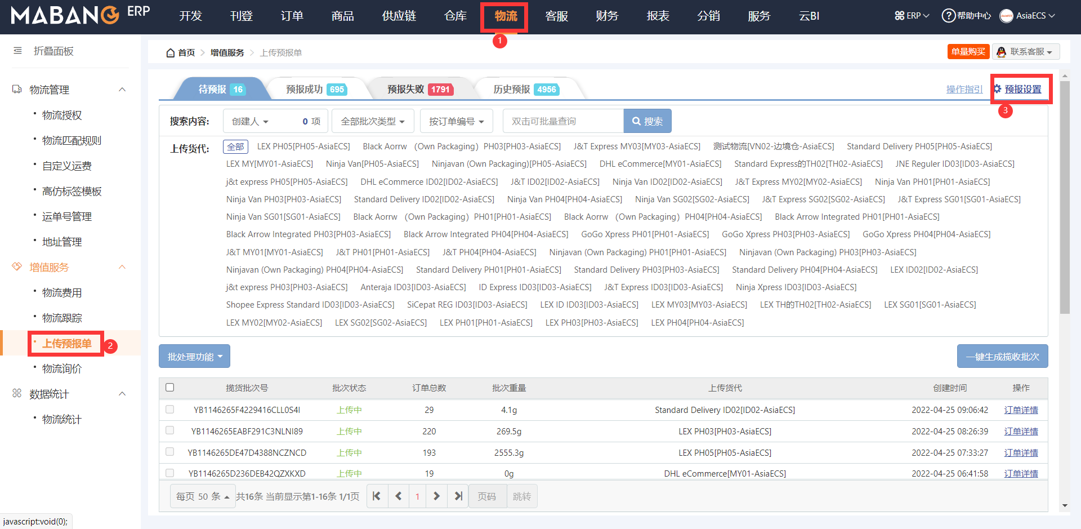Filter by LEX PH04[PH04-AsiaECS] carrier
This screenshot has width=1081, height=529.
tap(698, 323)
